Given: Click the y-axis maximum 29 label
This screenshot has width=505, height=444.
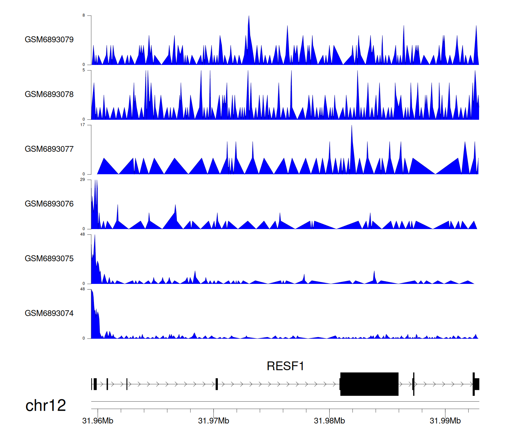Looking at the screenshot, I should (x=82, y=180).
